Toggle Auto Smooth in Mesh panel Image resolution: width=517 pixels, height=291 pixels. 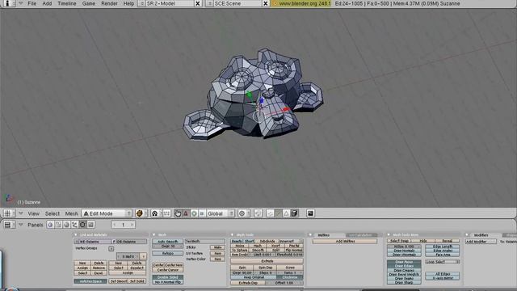click(167, 242)
